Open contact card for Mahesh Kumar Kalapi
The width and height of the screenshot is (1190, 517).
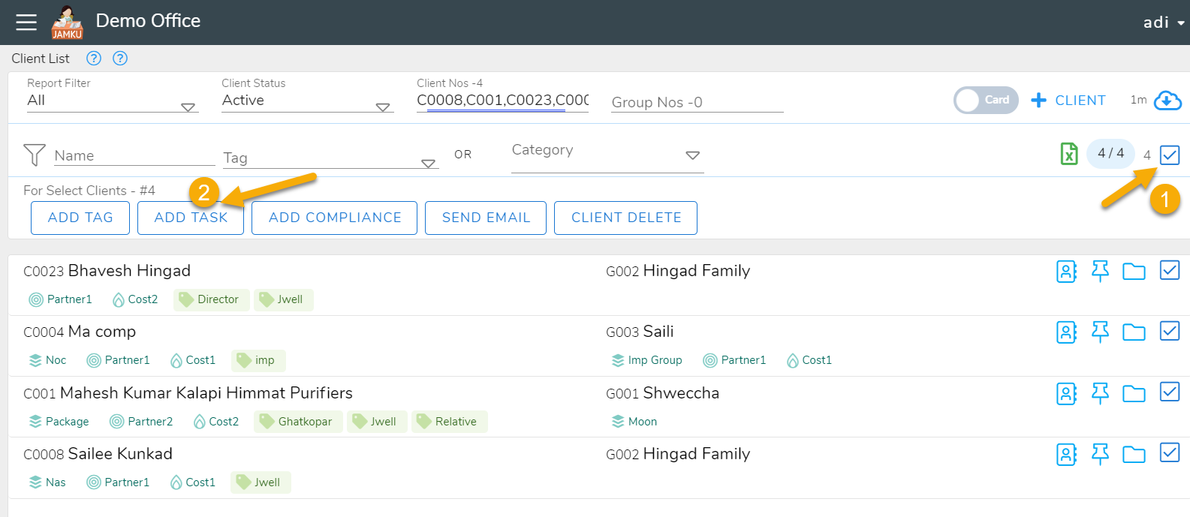[1067, 393]
